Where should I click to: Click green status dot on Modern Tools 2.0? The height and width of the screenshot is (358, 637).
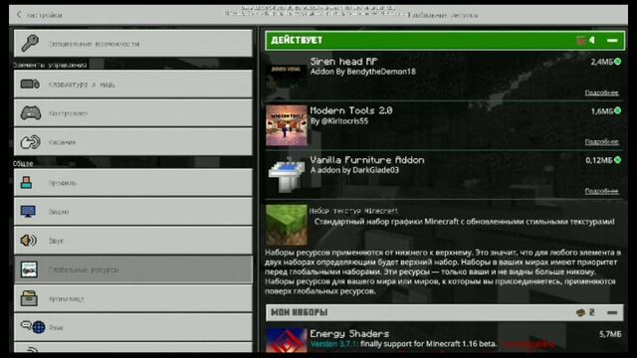click(x=617, y=110)
